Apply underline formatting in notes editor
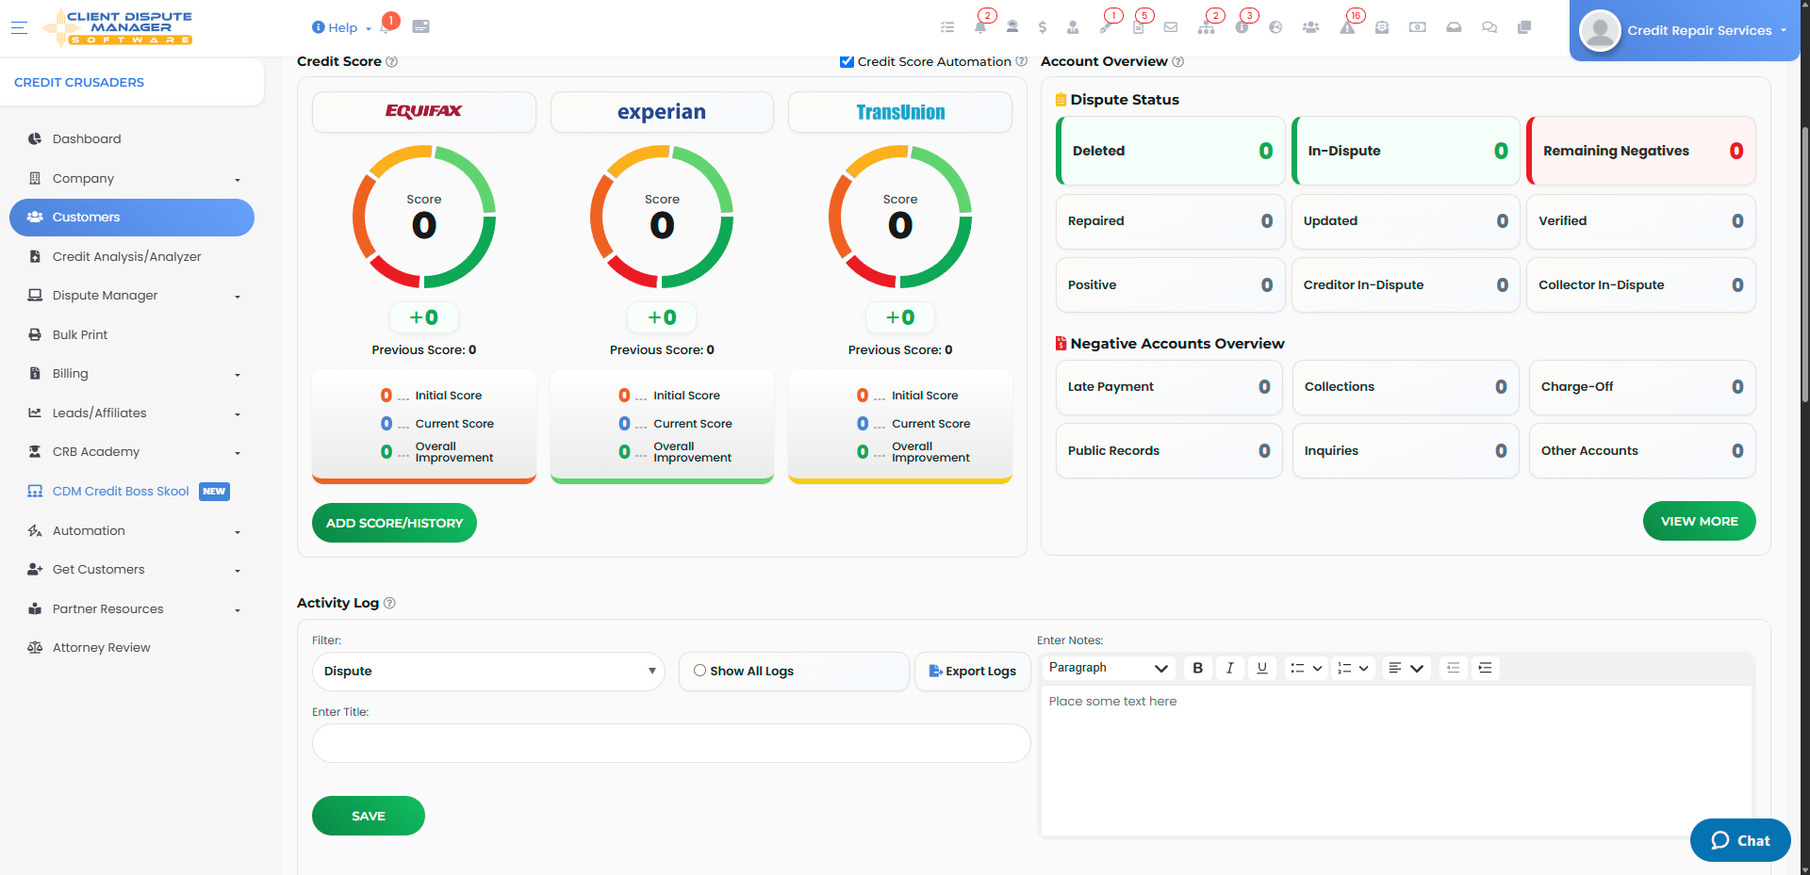Image resolution: width=1810 pixels, height=875 pixels. pyautogui.click(x=1262, y=668)
